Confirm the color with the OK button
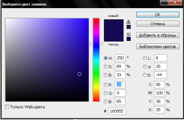Viewport: 184px width, 120px height. pos(158,15)
